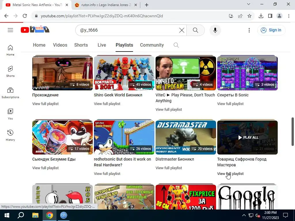Go back in browser history
The width and height of the screenshot is (295, 221).
tap(6, 16)
